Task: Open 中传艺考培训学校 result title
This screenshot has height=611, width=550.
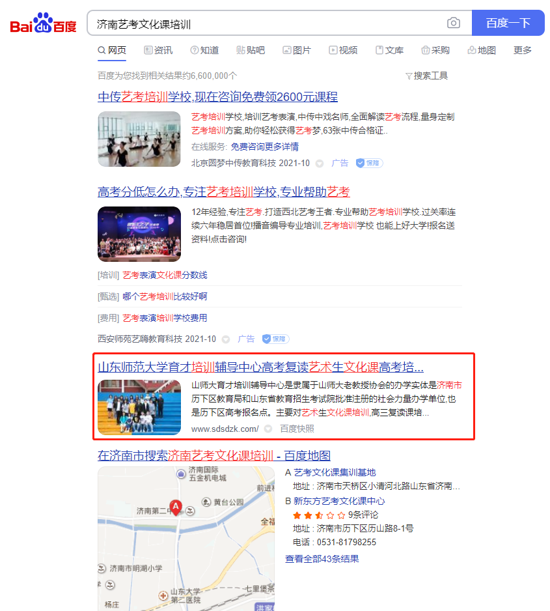Action: (x=217, y=96)
